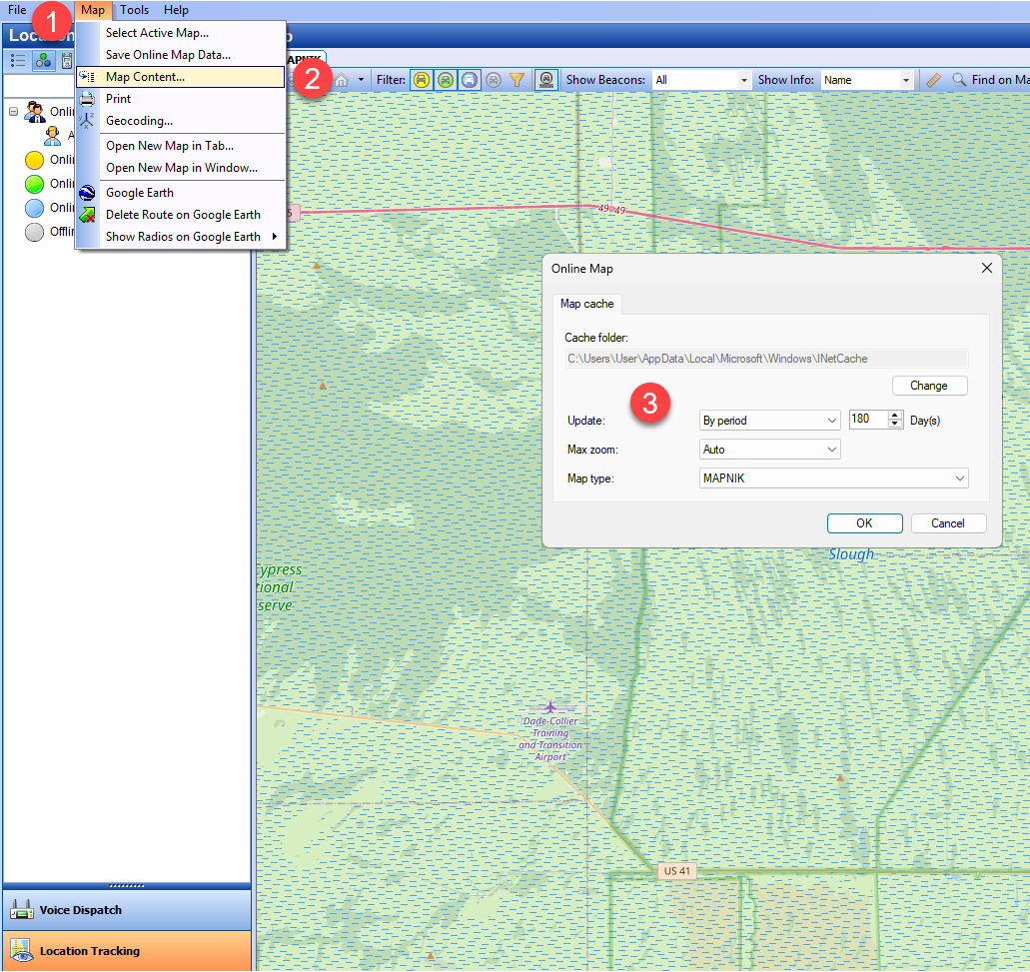Click the gray car filter icon
The height and width of the screenshot is (972, 1030).
coord(494,80)
